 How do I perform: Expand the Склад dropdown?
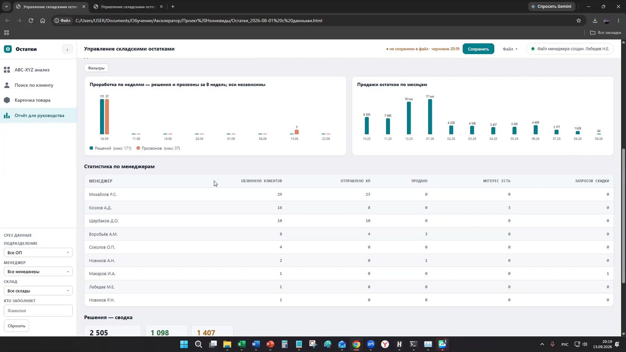(38, 291)
